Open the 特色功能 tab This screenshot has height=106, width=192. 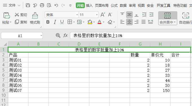point(180,6)
